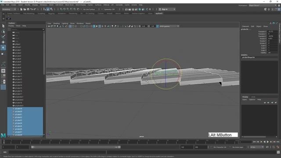Open the File menu

click(3, 5)
